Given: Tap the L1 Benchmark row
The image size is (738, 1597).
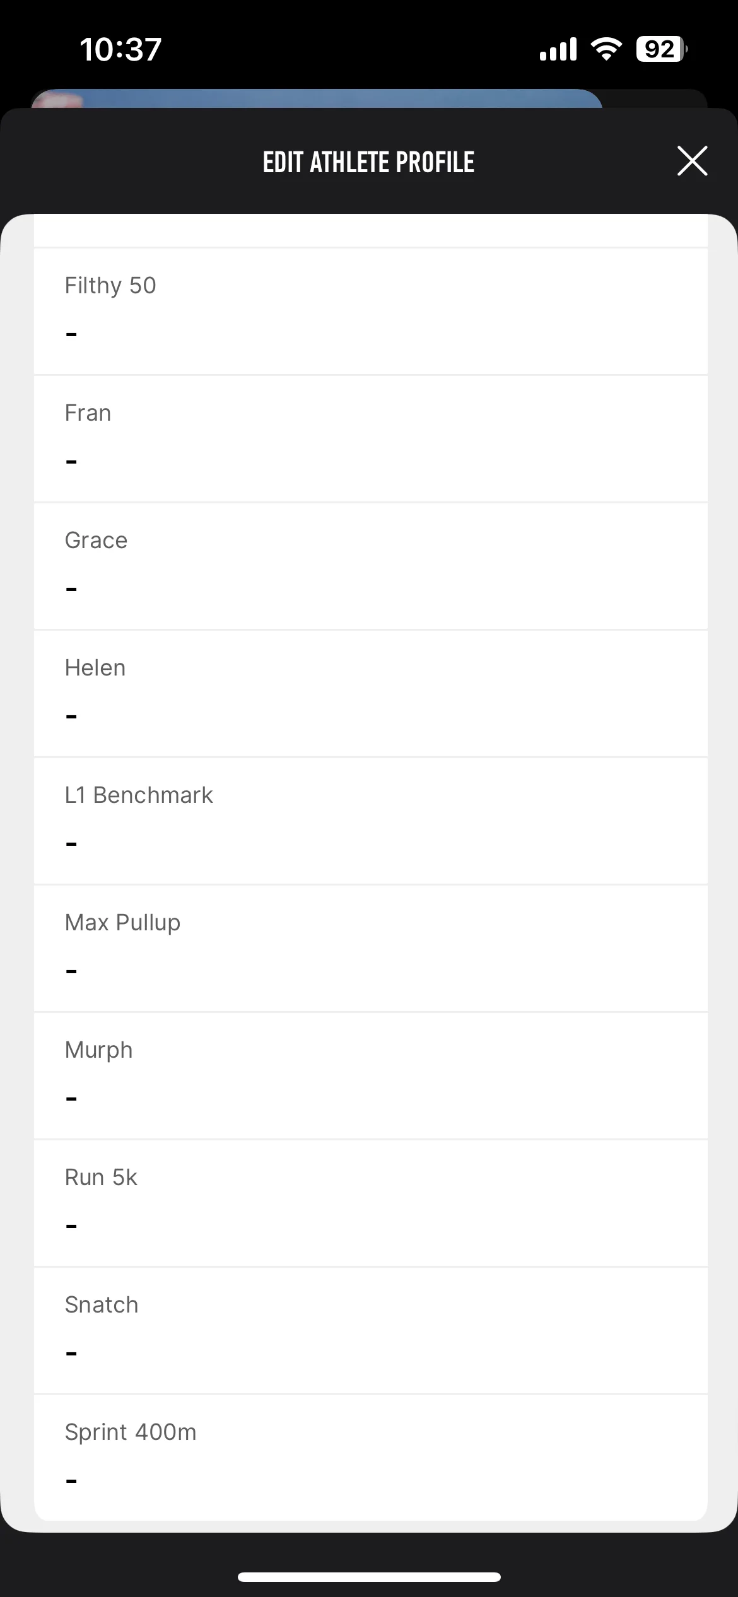Looking at the screenshot, I should (x=371, y=821).
